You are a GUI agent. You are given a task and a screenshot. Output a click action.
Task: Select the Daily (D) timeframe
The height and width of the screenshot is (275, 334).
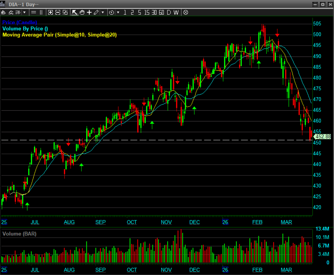(x=169, y=12)
